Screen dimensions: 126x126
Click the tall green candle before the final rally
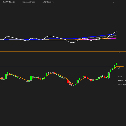click(109, 75)
